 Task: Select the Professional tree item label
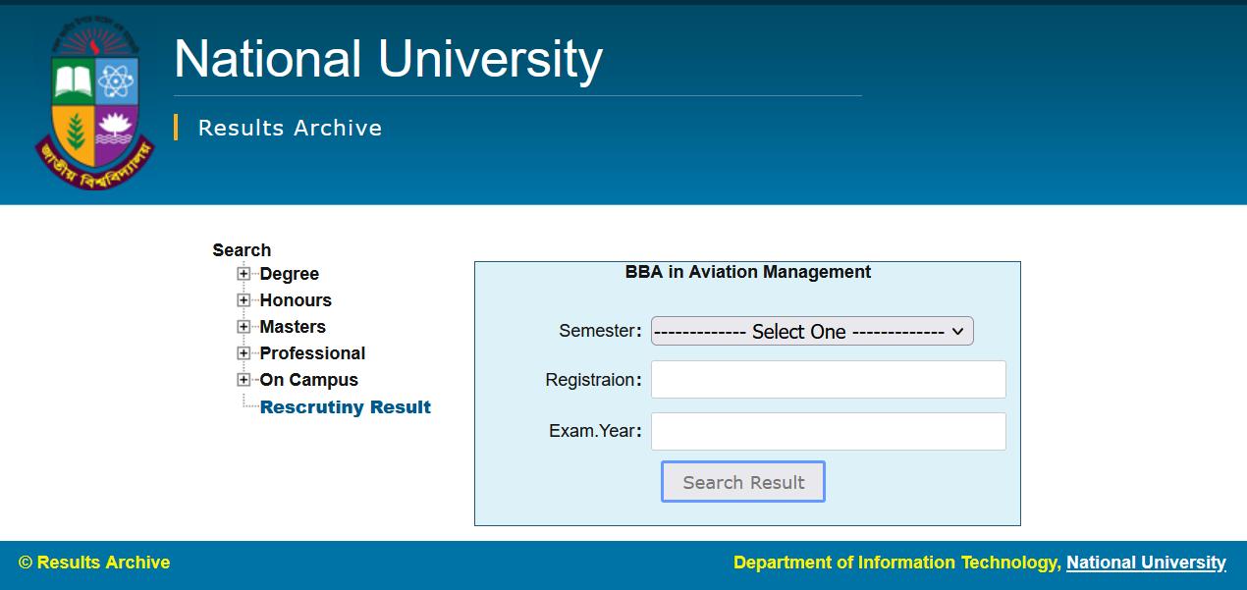[312, 353]
